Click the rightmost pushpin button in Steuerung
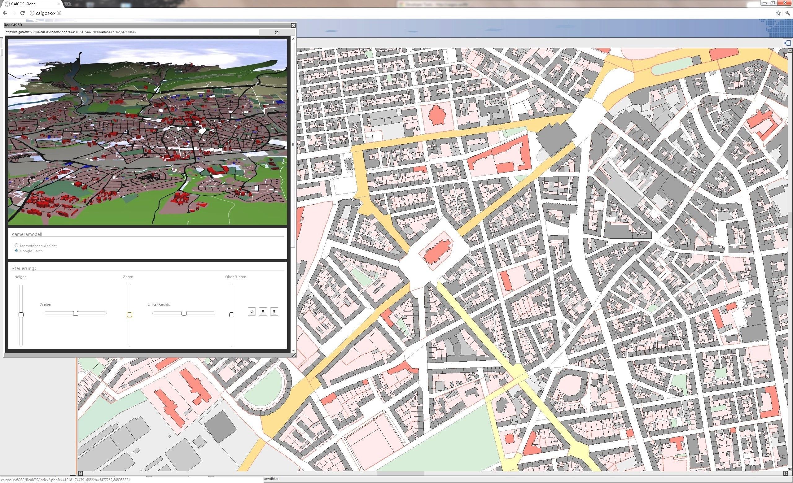The height and width of the screenshot is (483, 793). pos(274,311)
